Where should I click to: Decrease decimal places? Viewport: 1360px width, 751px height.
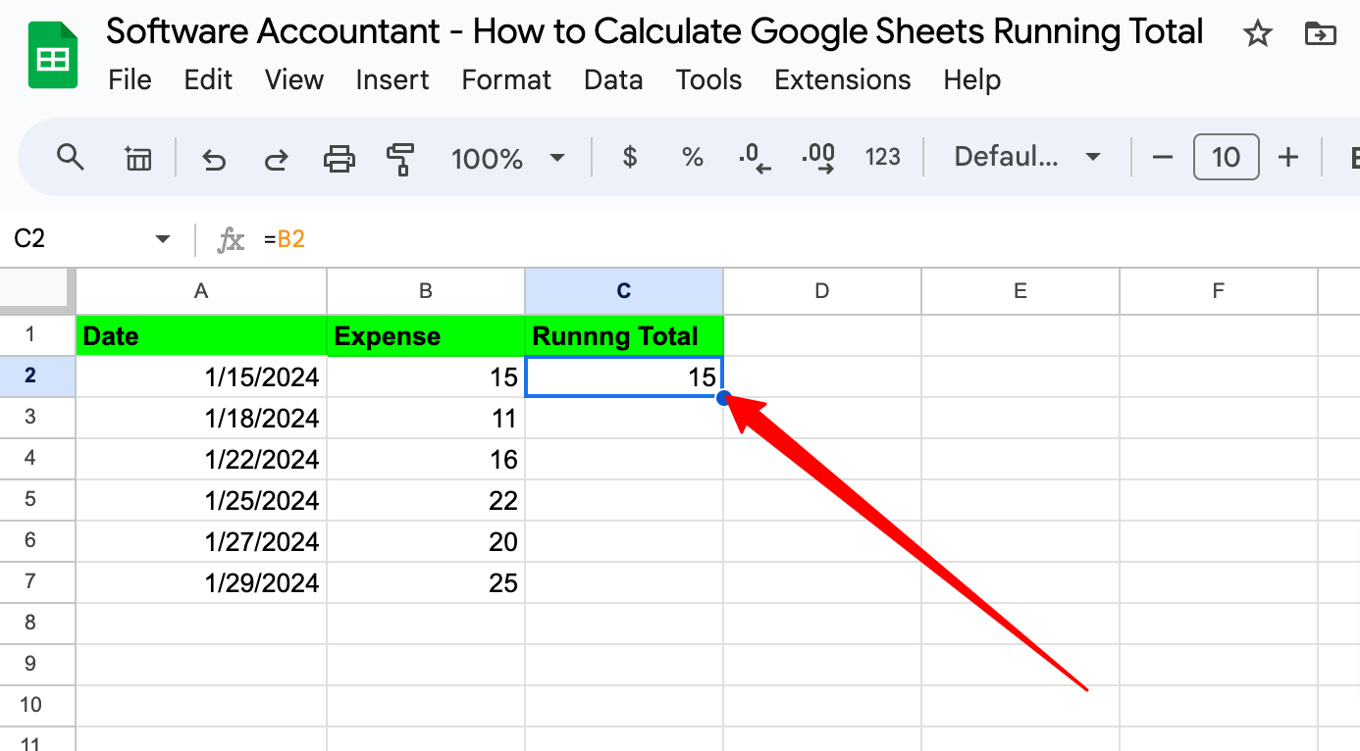tap(755, 157)
